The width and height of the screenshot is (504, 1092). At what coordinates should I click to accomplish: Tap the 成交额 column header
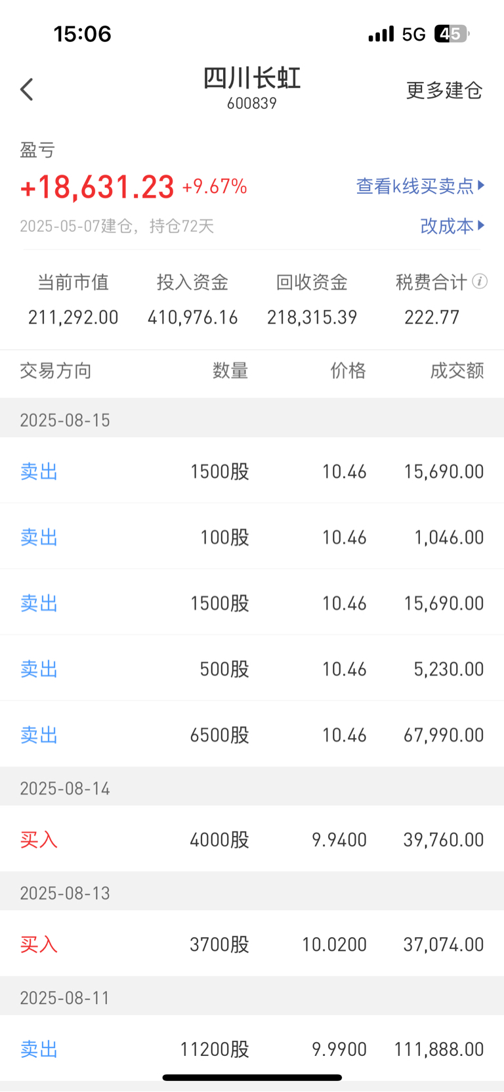click(x=457, y=371)
